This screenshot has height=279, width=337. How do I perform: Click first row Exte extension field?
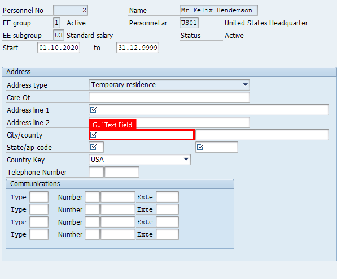coord(167,197)
